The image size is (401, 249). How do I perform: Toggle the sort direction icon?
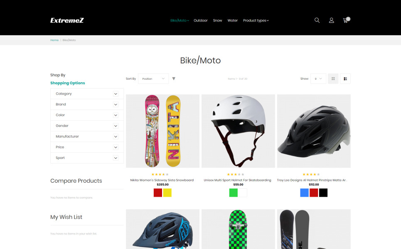click(x=174, y=79)
